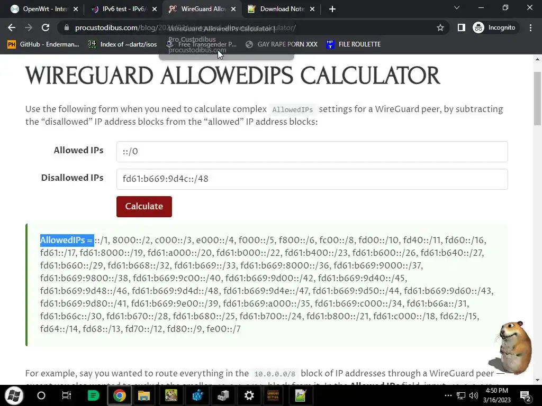Open the blue cube app in taskbar
Screen dimensions: 542x406
(x=197, y=395)
